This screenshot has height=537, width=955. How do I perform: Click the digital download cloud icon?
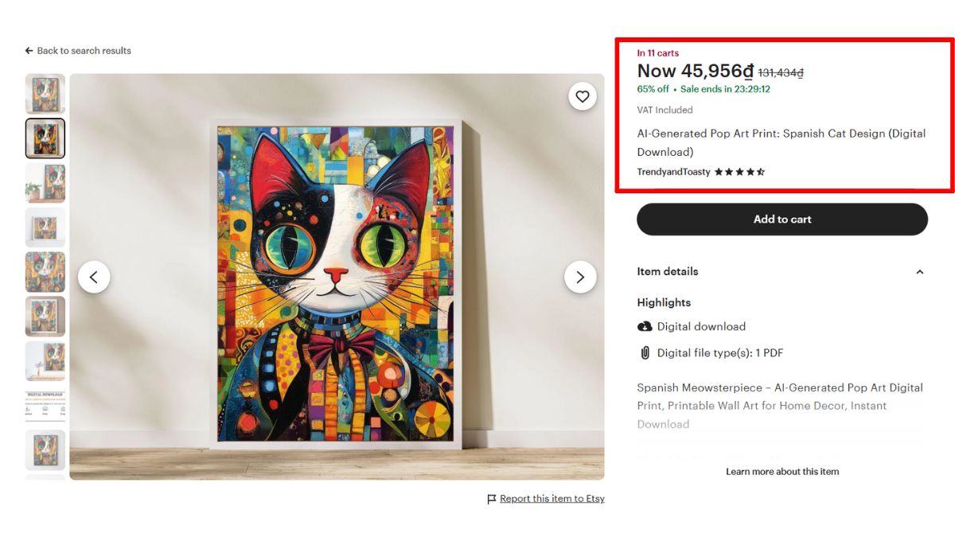click(x=643, y=326)
